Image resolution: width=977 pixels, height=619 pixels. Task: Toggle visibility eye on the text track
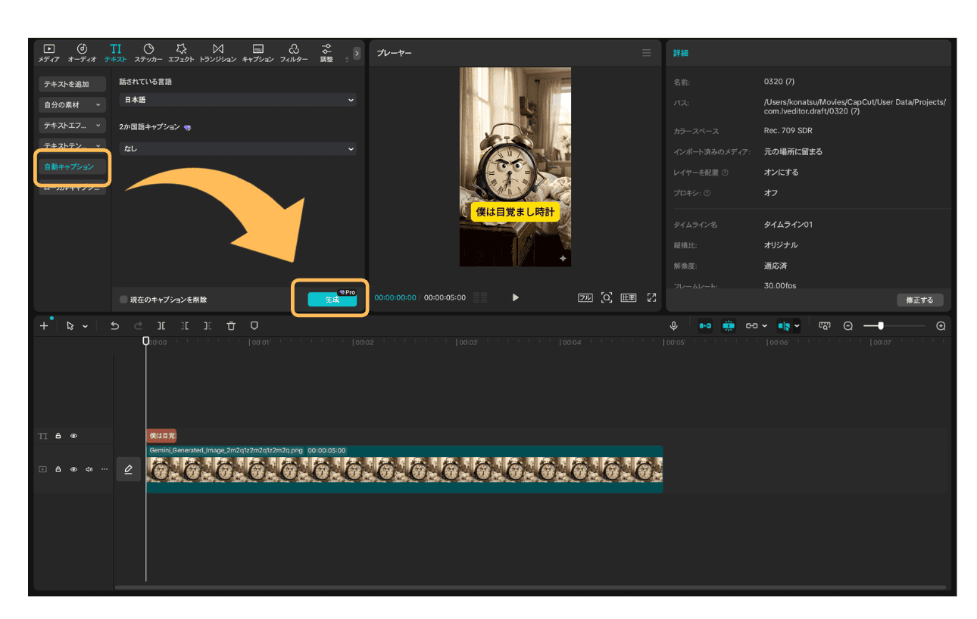pos(74,436)
